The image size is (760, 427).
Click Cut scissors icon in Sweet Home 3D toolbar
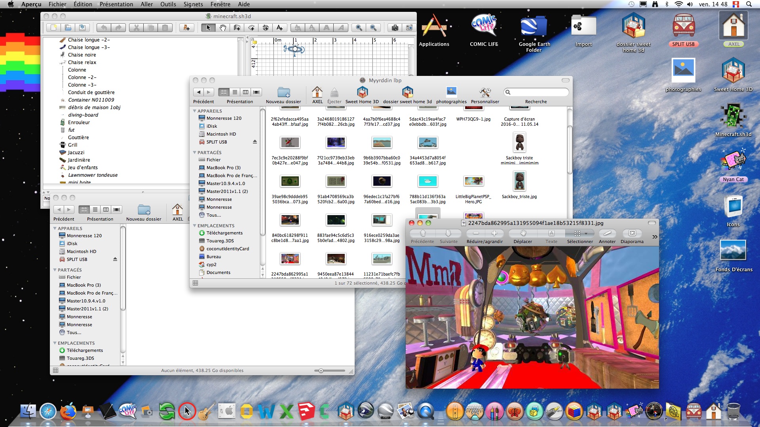pos(136,28)
